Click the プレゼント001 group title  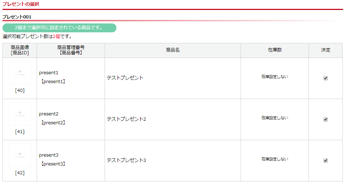(x=17, y=17)
